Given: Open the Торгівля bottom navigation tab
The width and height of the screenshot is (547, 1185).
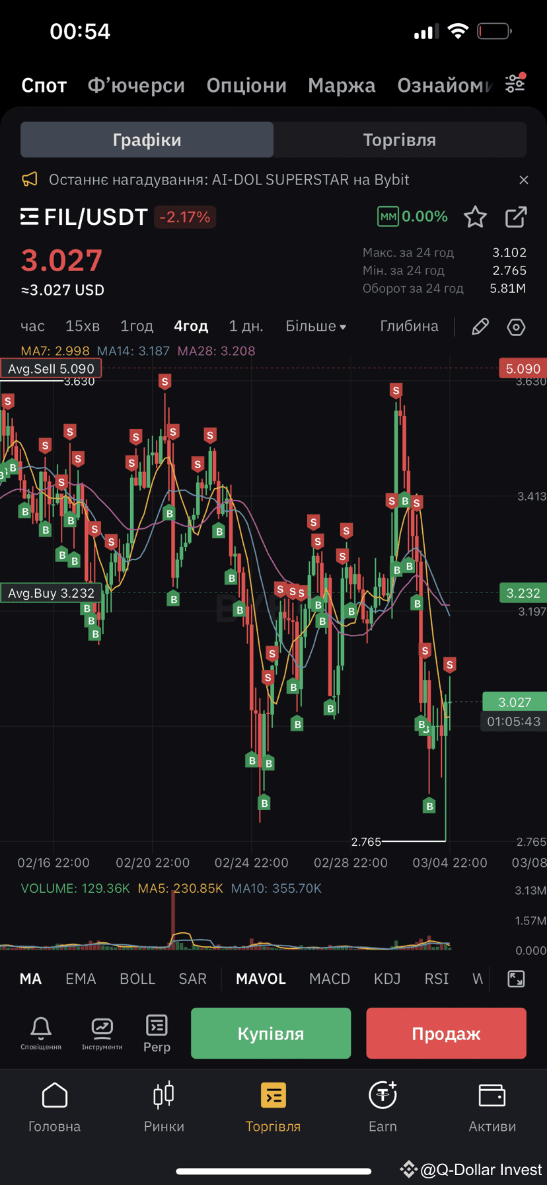Looking at the screenshot, I should coord(273,1108).
